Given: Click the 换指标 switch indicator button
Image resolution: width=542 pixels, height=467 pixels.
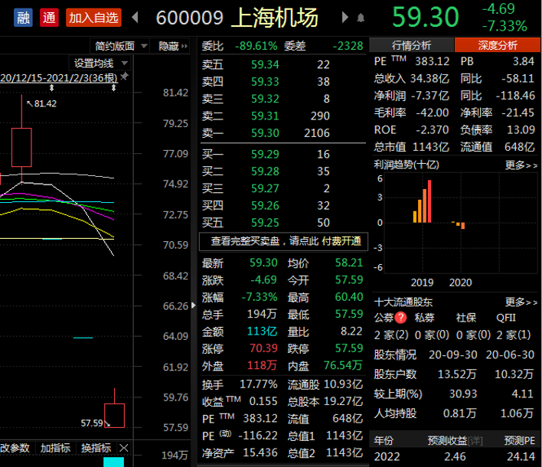Looking at the screenshot, I should [x=96, y=448].
